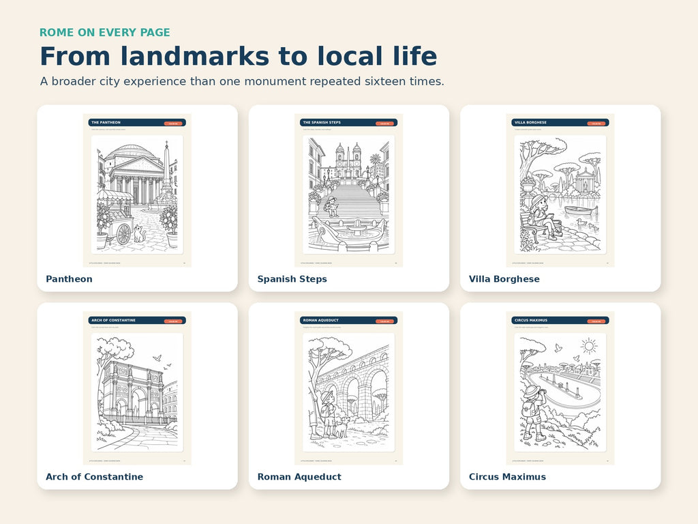Click the orange pill on THE SPANISH STEPS header
Image resolution: width=698 pixels, height=524 pixels.
click(384, 123)
